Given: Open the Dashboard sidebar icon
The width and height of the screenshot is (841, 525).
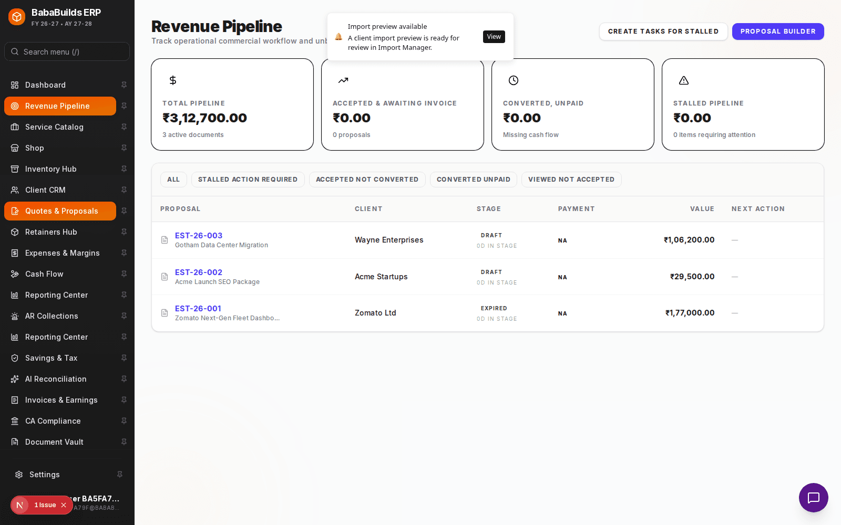Looking at the screenshot, I should (15, 85).
